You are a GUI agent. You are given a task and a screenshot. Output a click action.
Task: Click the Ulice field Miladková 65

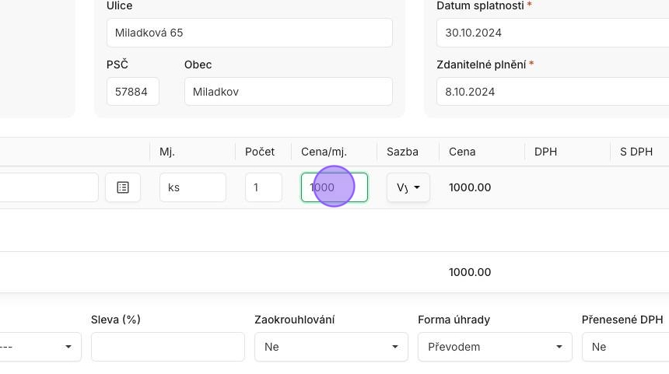(x=249, y=33)
